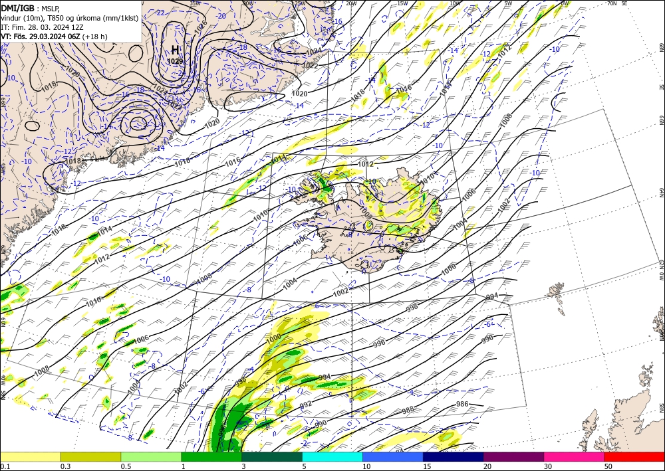Image resolution: width=665 pixels, height=471 pixels.
Task: Select the green 1–3 mm legend swatch
Action: 211,456
